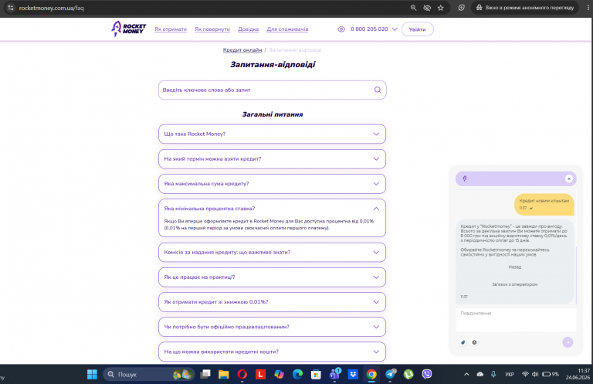Click the microphone tray icon
The width and height of the screenshot is (593, 384).
(x=493, y=374)
